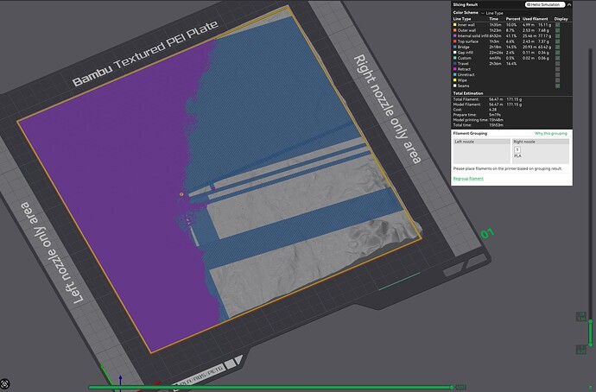
Task: Click the Bridge blue color swatch
Action: coord(454,47)
